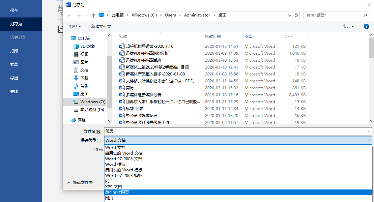
Task: Click the 此电脑 computer icon in tree
Action: pos(73,39)
